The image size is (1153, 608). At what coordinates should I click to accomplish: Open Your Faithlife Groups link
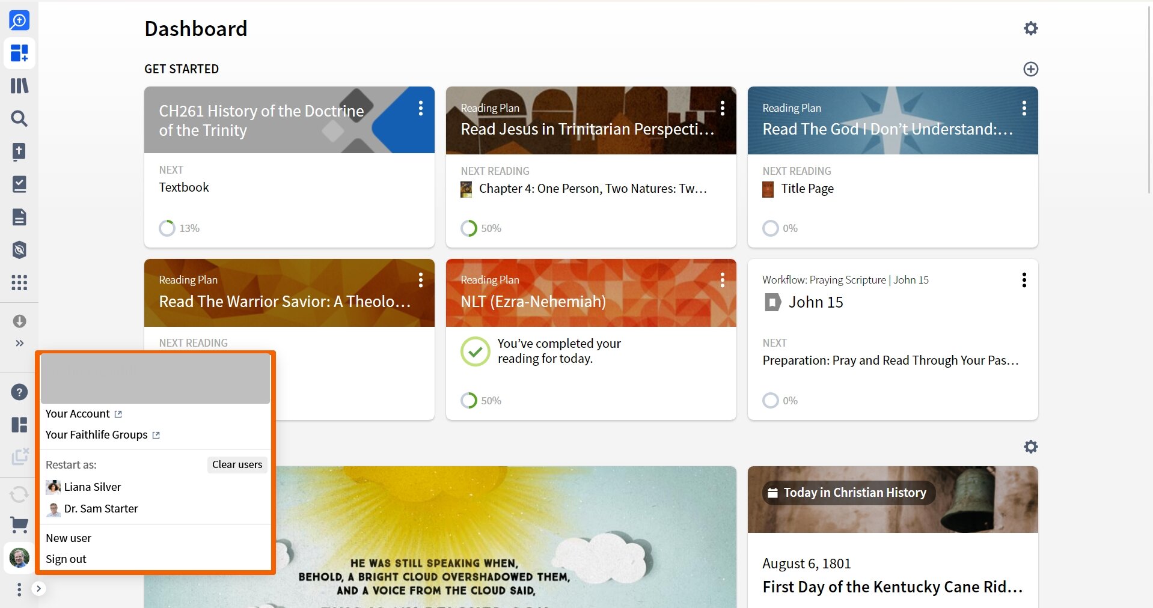tap(103, 435)
